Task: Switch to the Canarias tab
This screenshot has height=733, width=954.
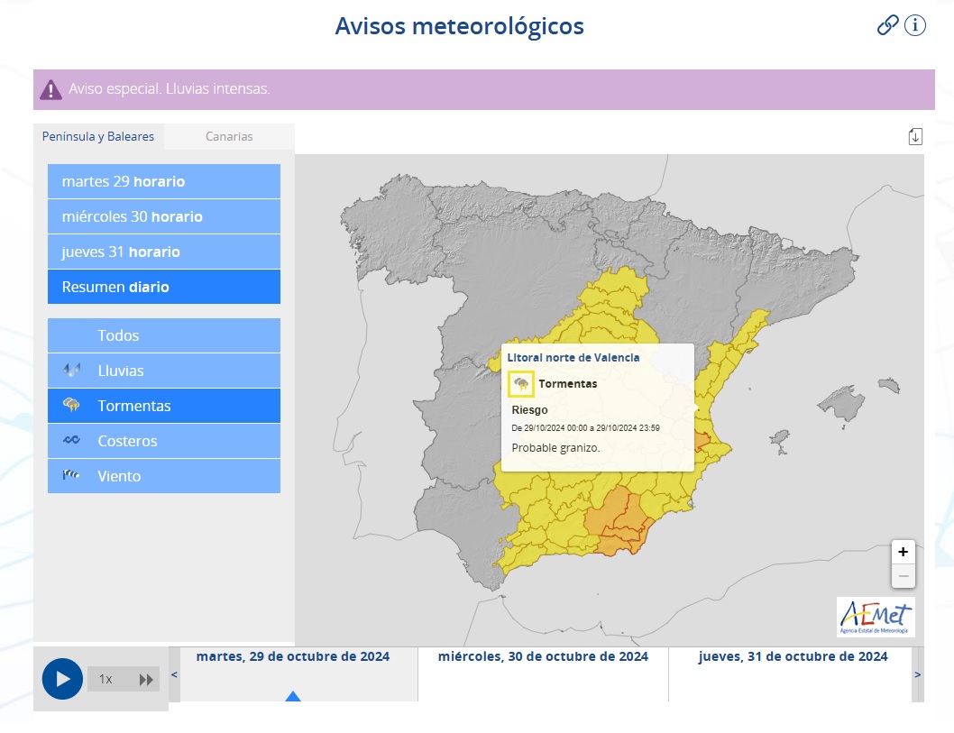Action: click(229, 137)
